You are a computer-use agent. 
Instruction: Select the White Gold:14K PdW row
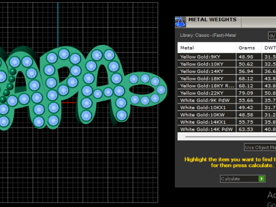pos(227,129)
